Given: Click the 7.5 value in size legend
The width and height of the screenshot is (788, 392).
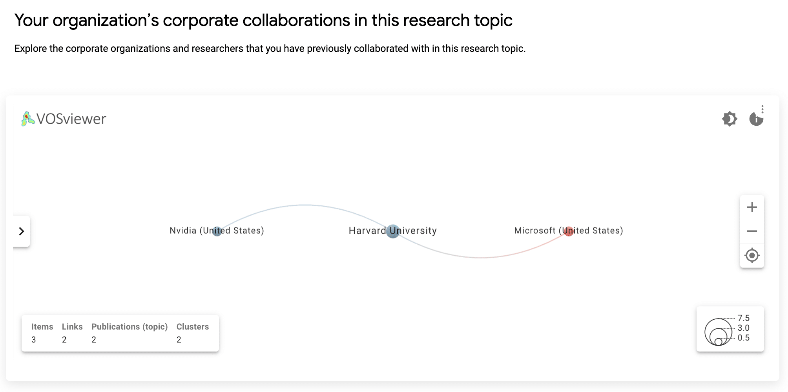Looking at the screenshot, I should 743,318.
